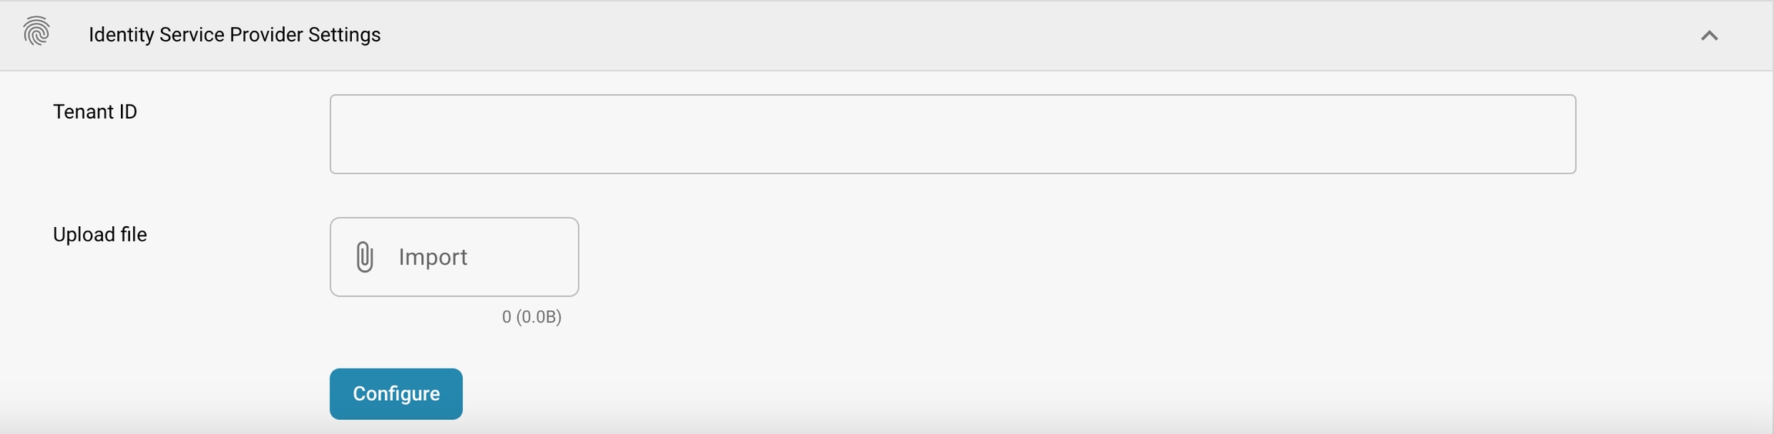Click the fingerprint icon in the header
This screenshot has width=1774, height=434.
coord(36,32)
